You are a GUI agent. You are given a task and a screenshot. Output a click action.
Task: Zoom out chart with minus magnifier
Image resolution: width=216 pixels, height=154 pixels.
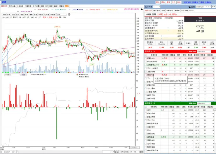click(x=115, y=152)
